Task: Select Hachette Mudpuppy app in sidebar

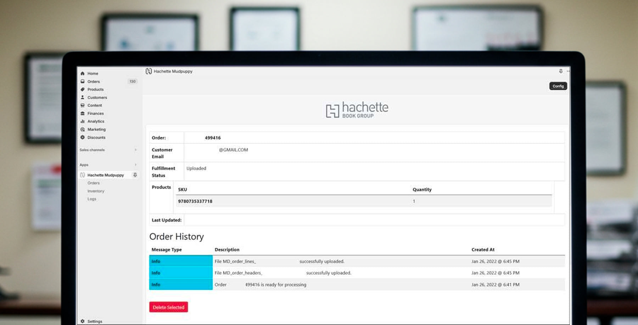Action: [106, 175]
